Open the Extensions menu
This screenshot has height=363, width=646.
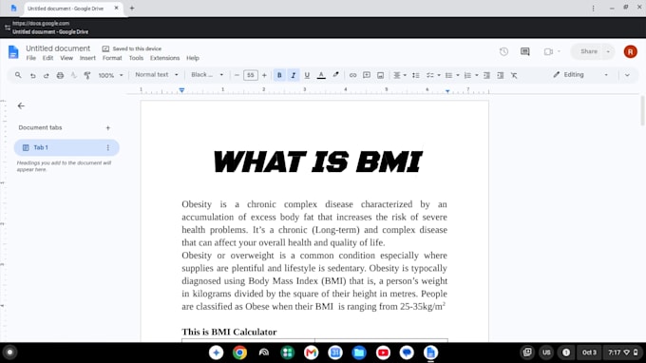(164, 58)
